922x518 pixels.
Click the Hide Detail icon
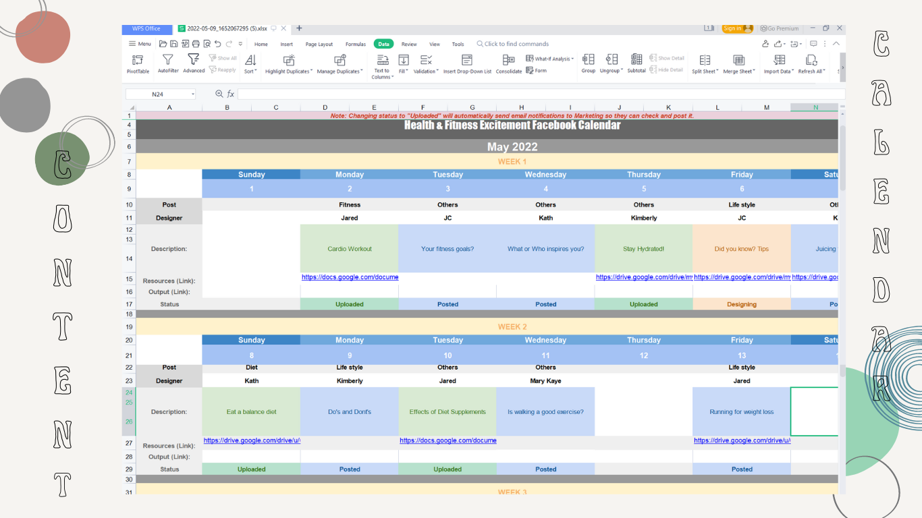click(653, 69)
